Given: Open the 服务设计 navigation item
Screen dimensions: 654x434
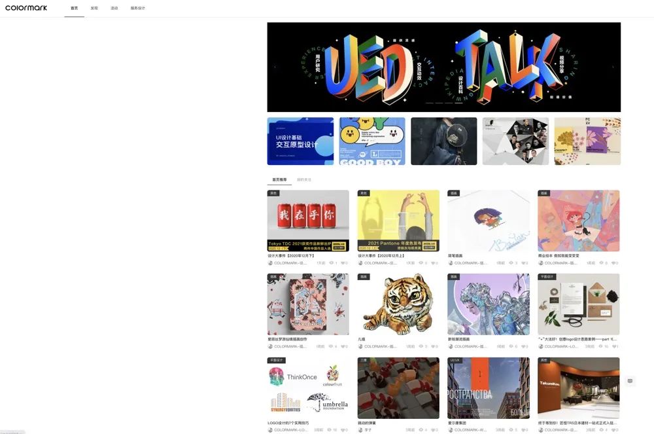Looking at the screenshot, I should (137, 9).
